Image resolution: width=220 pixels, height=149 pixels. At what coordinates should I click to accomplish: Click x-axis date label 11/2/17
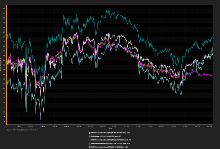[126, 126]
